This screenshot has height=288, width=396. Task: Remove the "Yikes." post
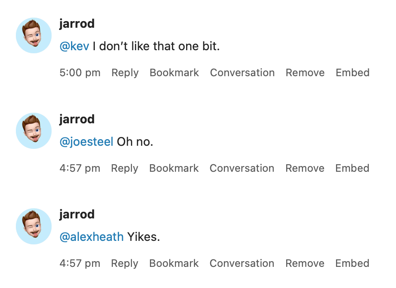pos(305,263)
